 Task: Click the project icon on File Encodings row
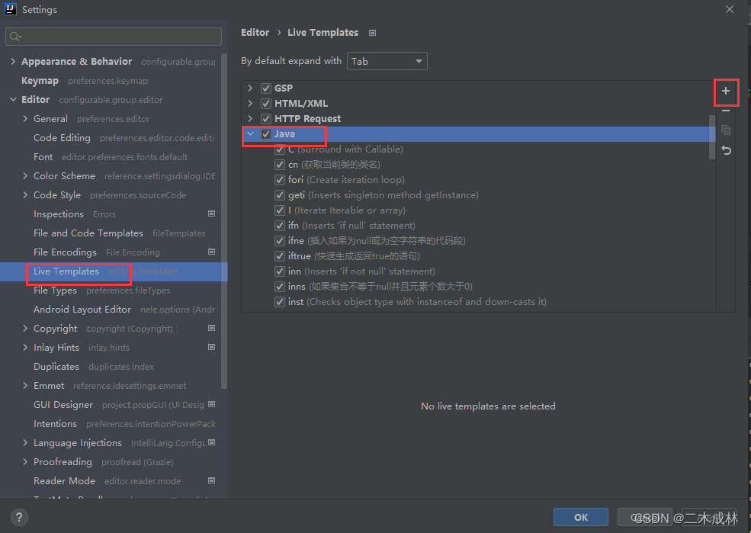tap(211, 252)
